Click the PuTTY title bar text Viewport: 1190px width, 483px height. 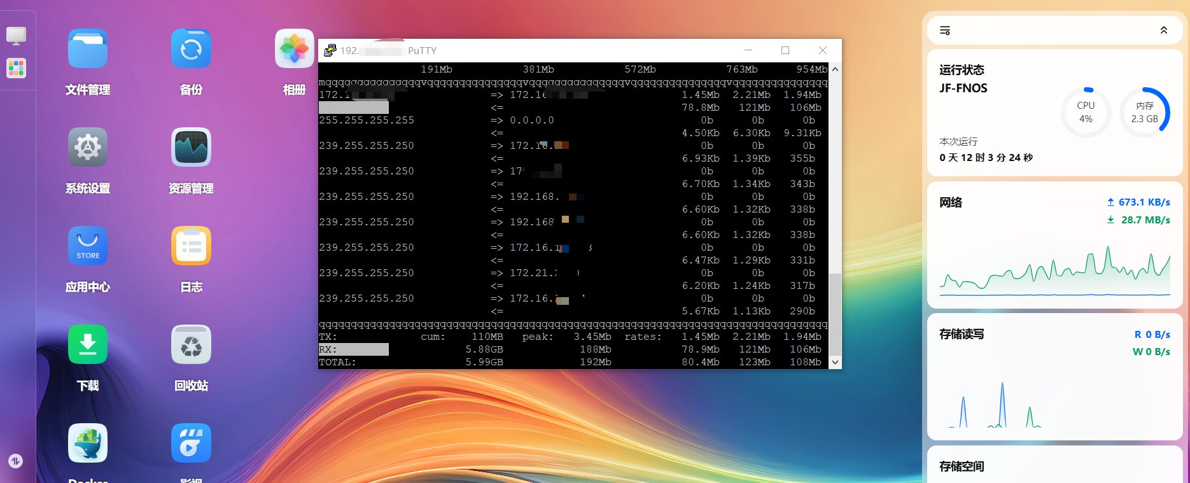pos(388,50)
